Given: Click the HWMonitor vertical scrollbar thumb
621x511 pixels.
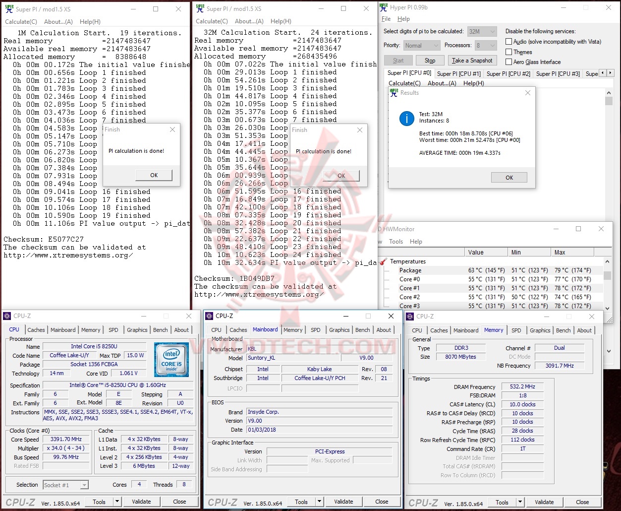Looking at the screenshot, I should click(x=607, y=275).
